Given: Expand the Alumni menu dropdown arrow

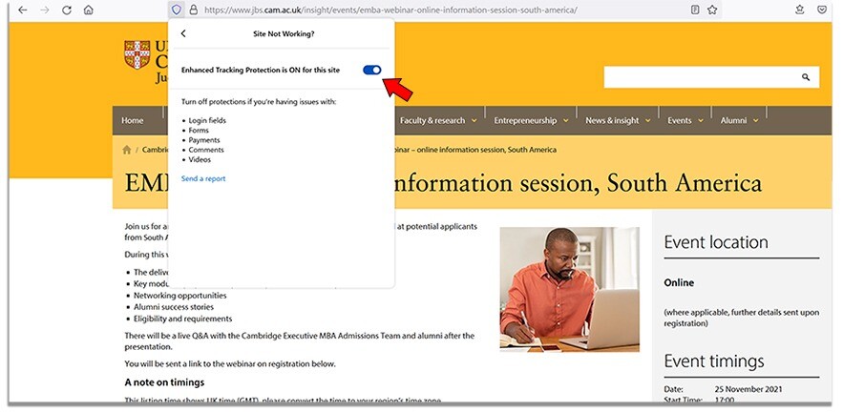Looking at the screenshot, I should point(756,121).
